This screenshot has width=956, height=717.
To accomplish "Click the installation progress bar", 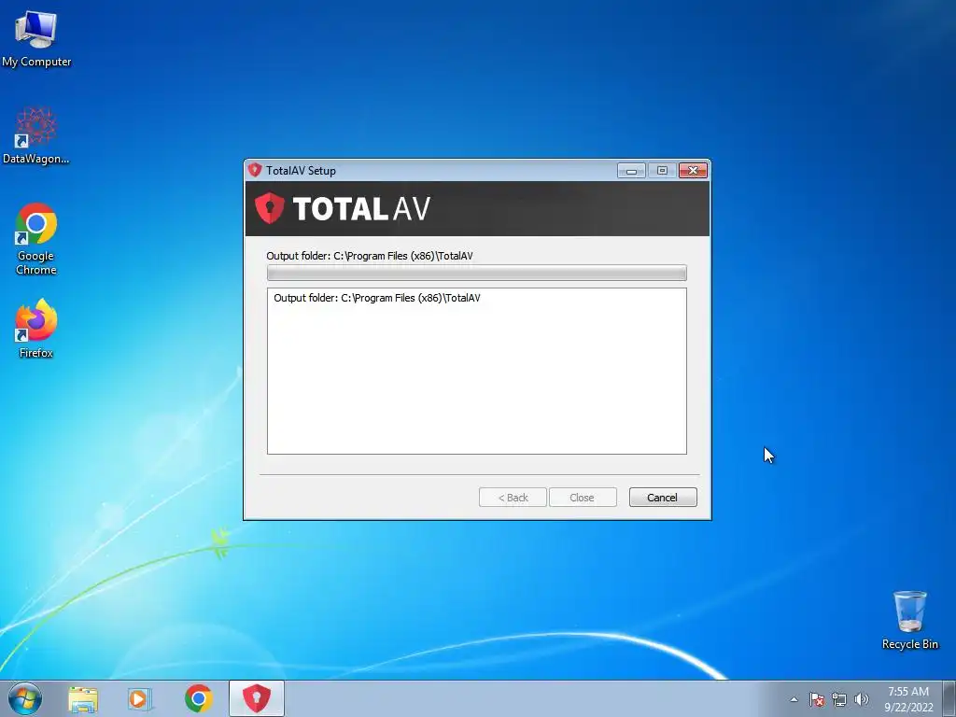I will point(477,273).
